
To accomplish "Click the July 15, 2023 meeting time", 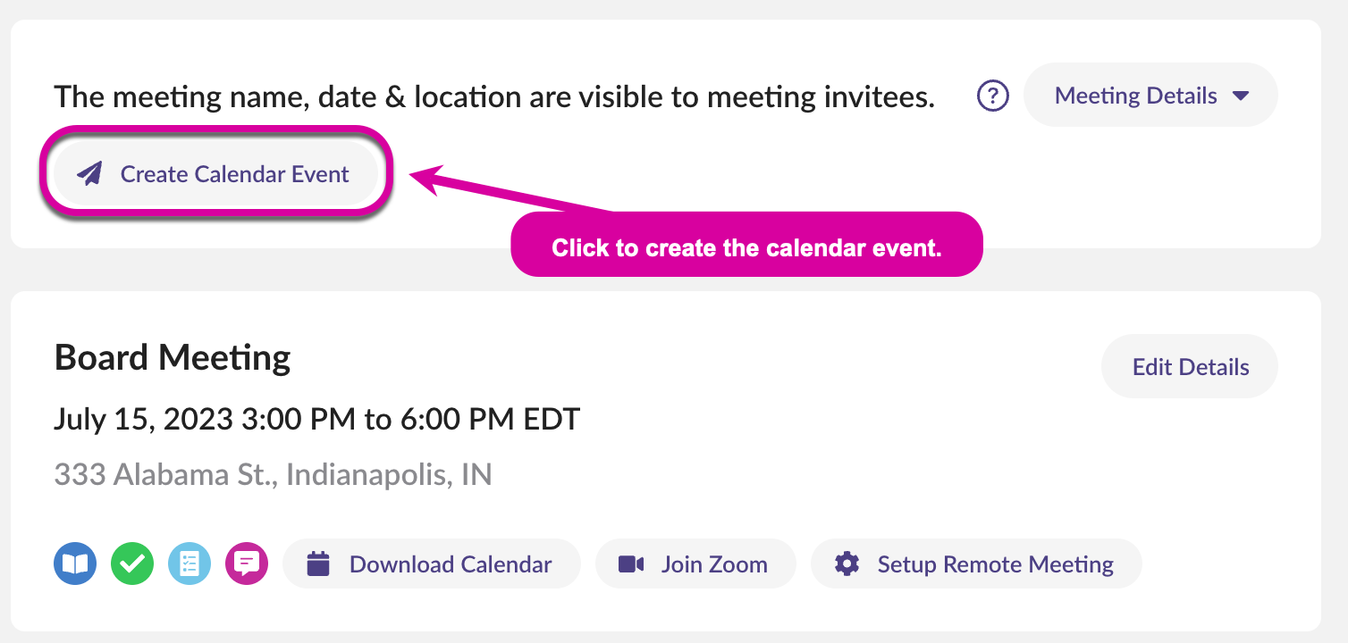I will [317, 419].
